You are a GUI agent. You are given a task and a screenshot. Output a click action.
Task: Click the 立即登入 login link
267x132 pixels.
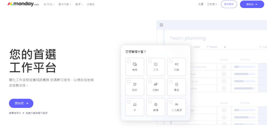tap(212, 4)
